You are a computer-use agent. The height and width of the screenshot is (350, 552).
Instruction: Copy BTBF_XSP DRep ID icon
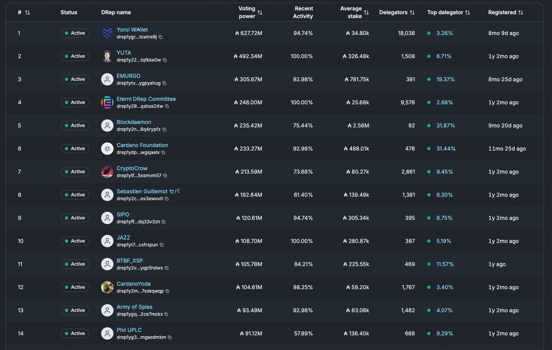pyautogui.click(x=167, y=268)
